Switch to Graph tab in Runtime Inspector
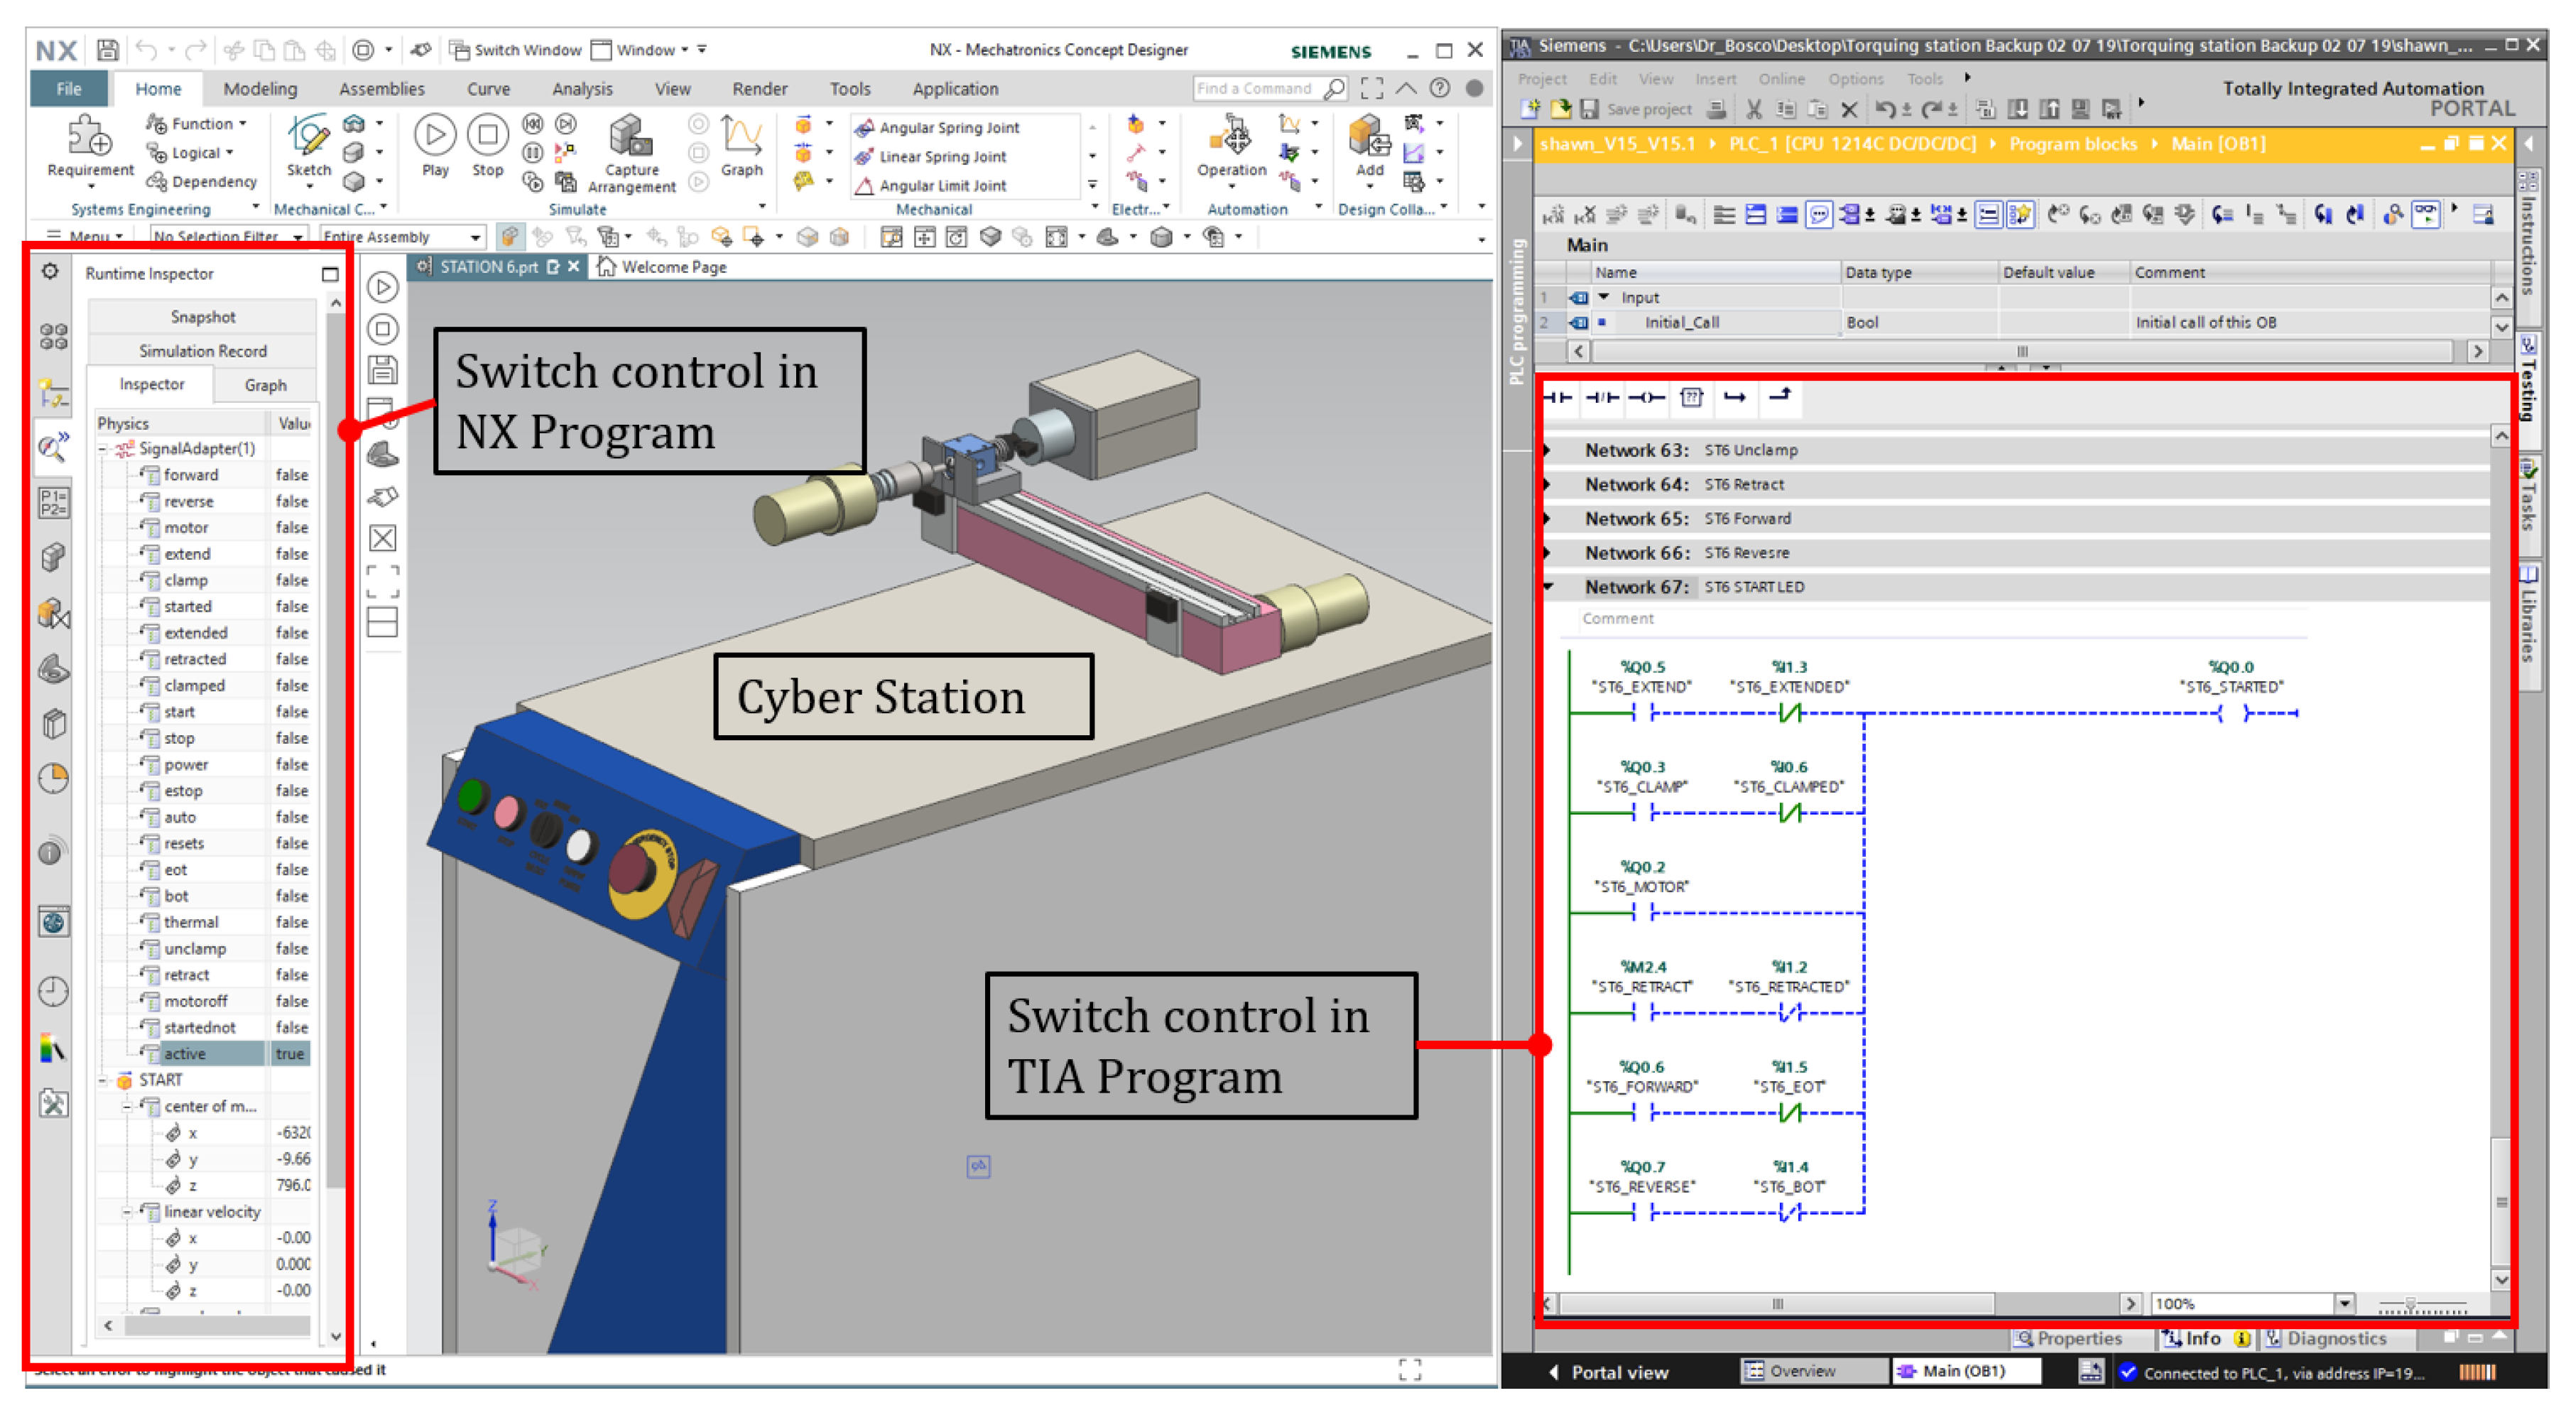Viewport: 2576px width, 1420px height. [x=265, y=385]
